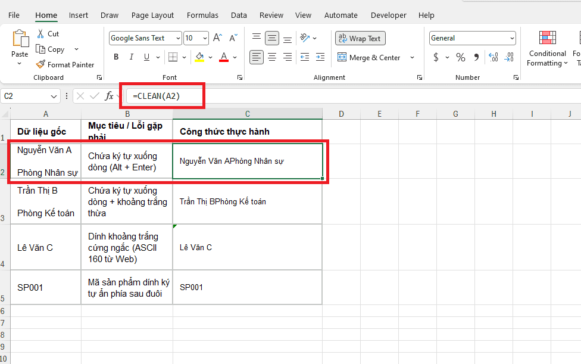
Task: Apply comma style number format
Action: [476, 57]
